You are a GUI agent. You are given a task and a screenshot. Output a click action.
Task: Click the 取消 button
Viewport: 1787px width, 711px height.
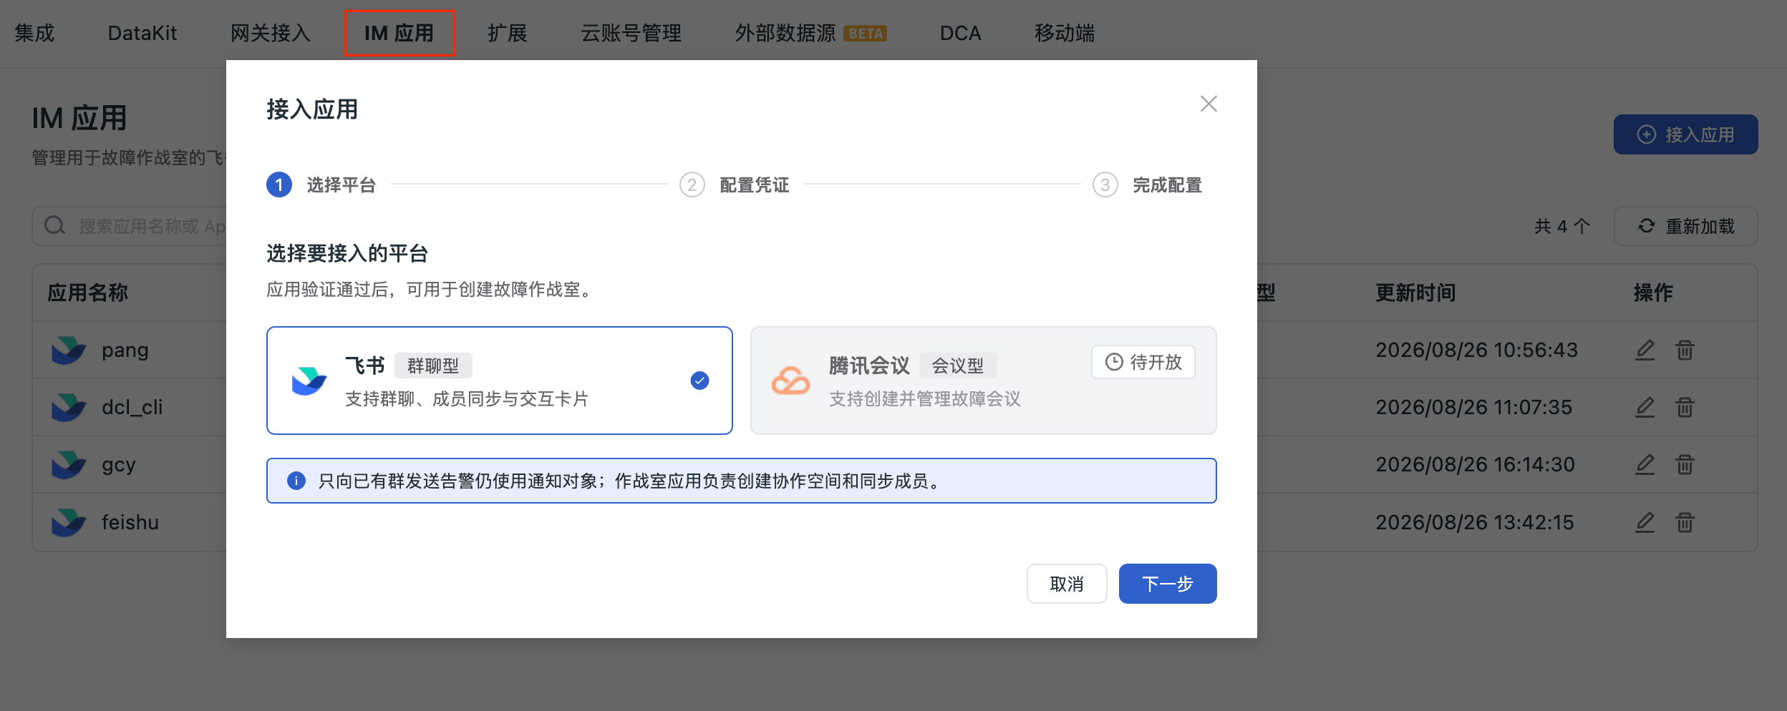click(x=1067, y=584)
